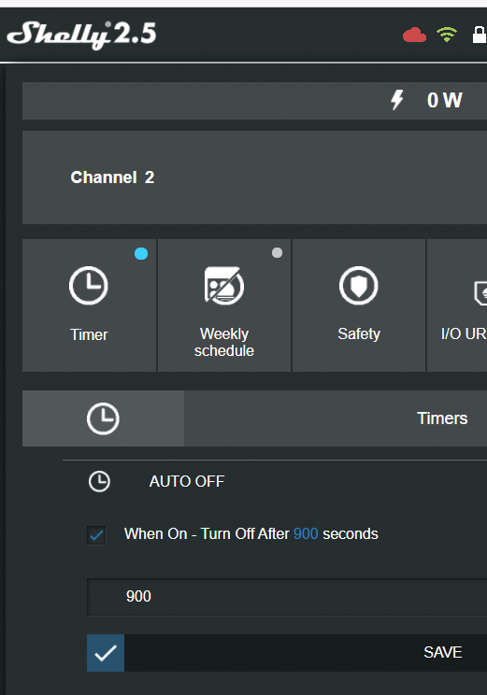Click the lightning bolt power icon

click(x=397, y=100)
